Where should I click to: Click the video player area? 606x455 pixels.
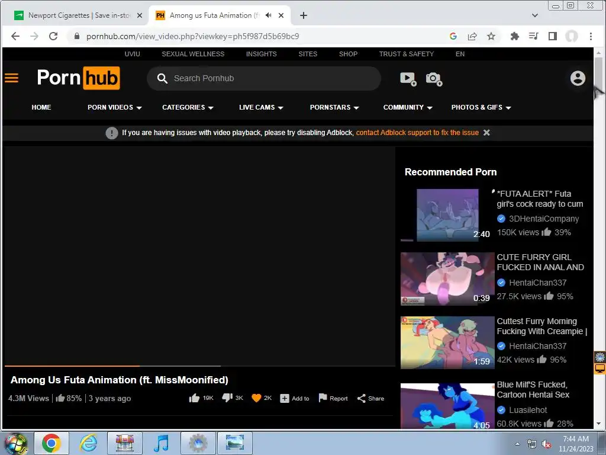tap(199, 255)
